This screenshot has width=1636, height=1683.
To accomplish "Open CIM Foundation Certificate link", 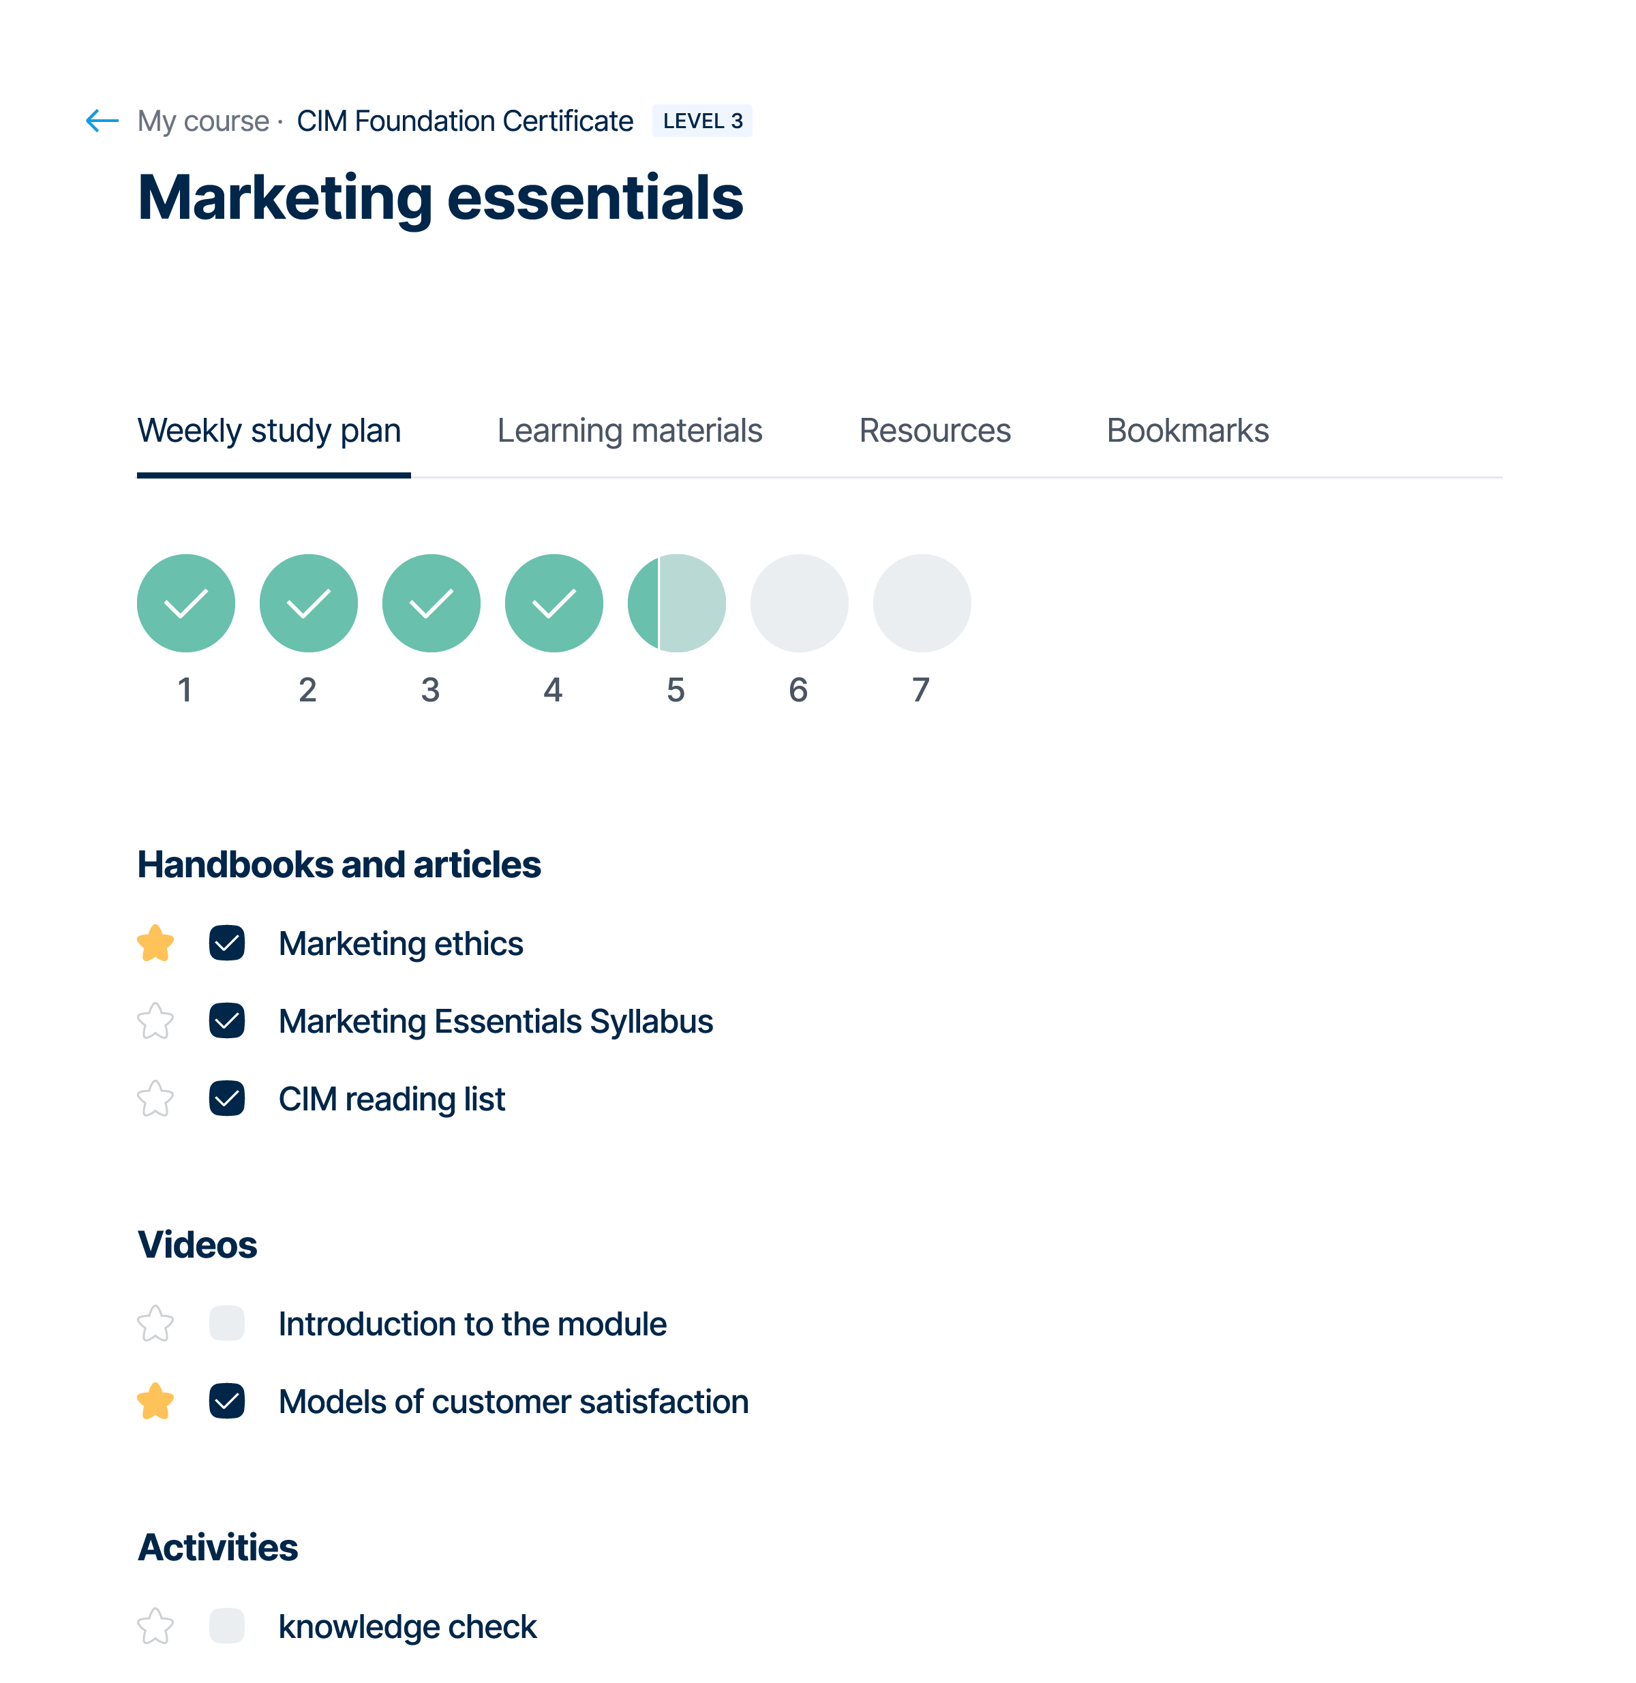I will 464,121.
